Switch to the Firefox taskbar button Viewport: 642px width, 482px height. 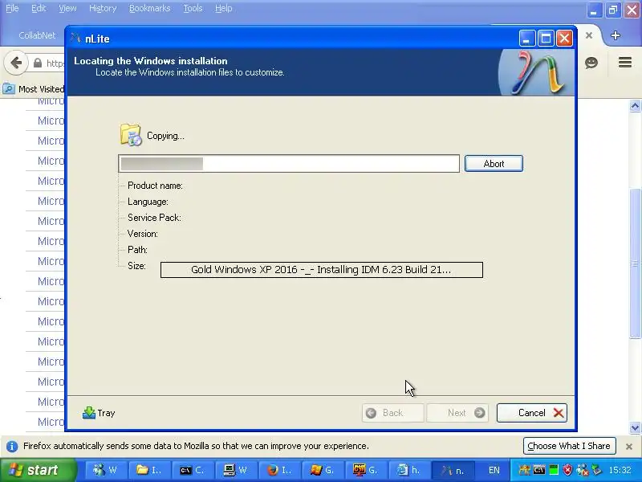coord(280,470)
